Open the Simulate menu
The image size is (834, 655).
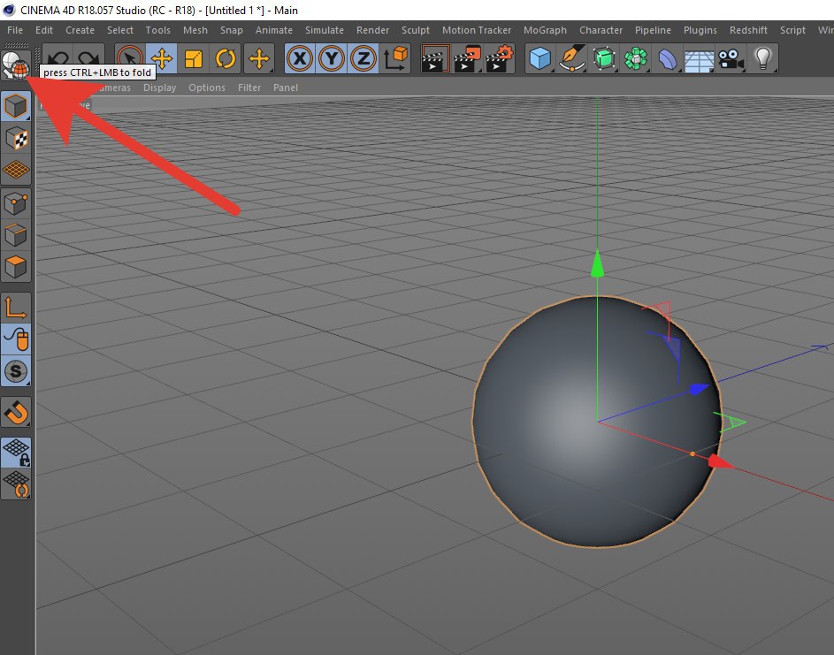tap(325, 30)
